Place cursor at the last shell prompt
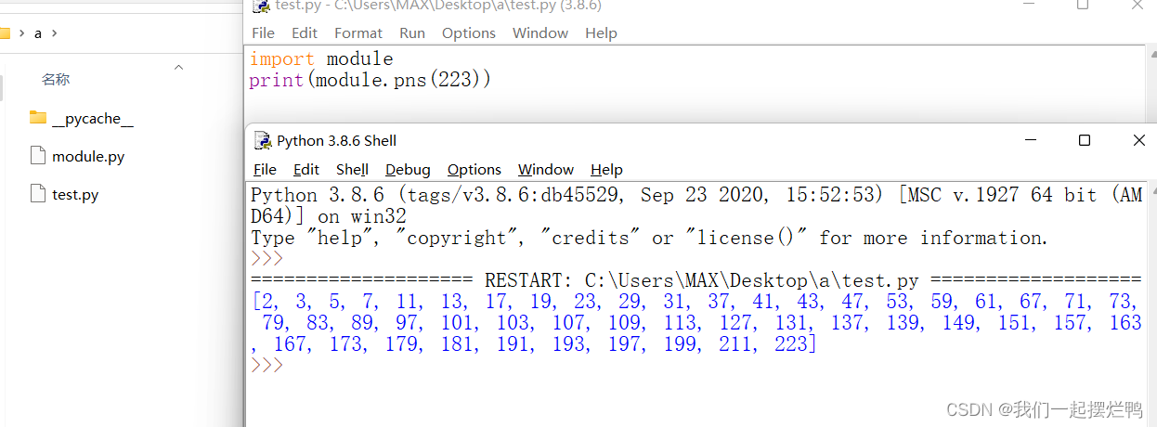Viewport: 1157px width, 427px height. pyautogui.click(x=267, y=366)
